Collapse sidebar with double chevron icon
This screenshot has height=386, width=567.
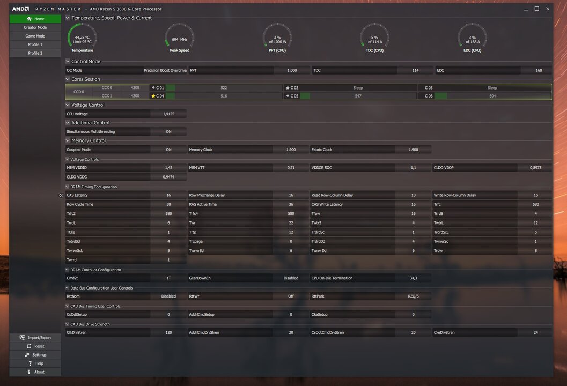(x=61, y=195)
